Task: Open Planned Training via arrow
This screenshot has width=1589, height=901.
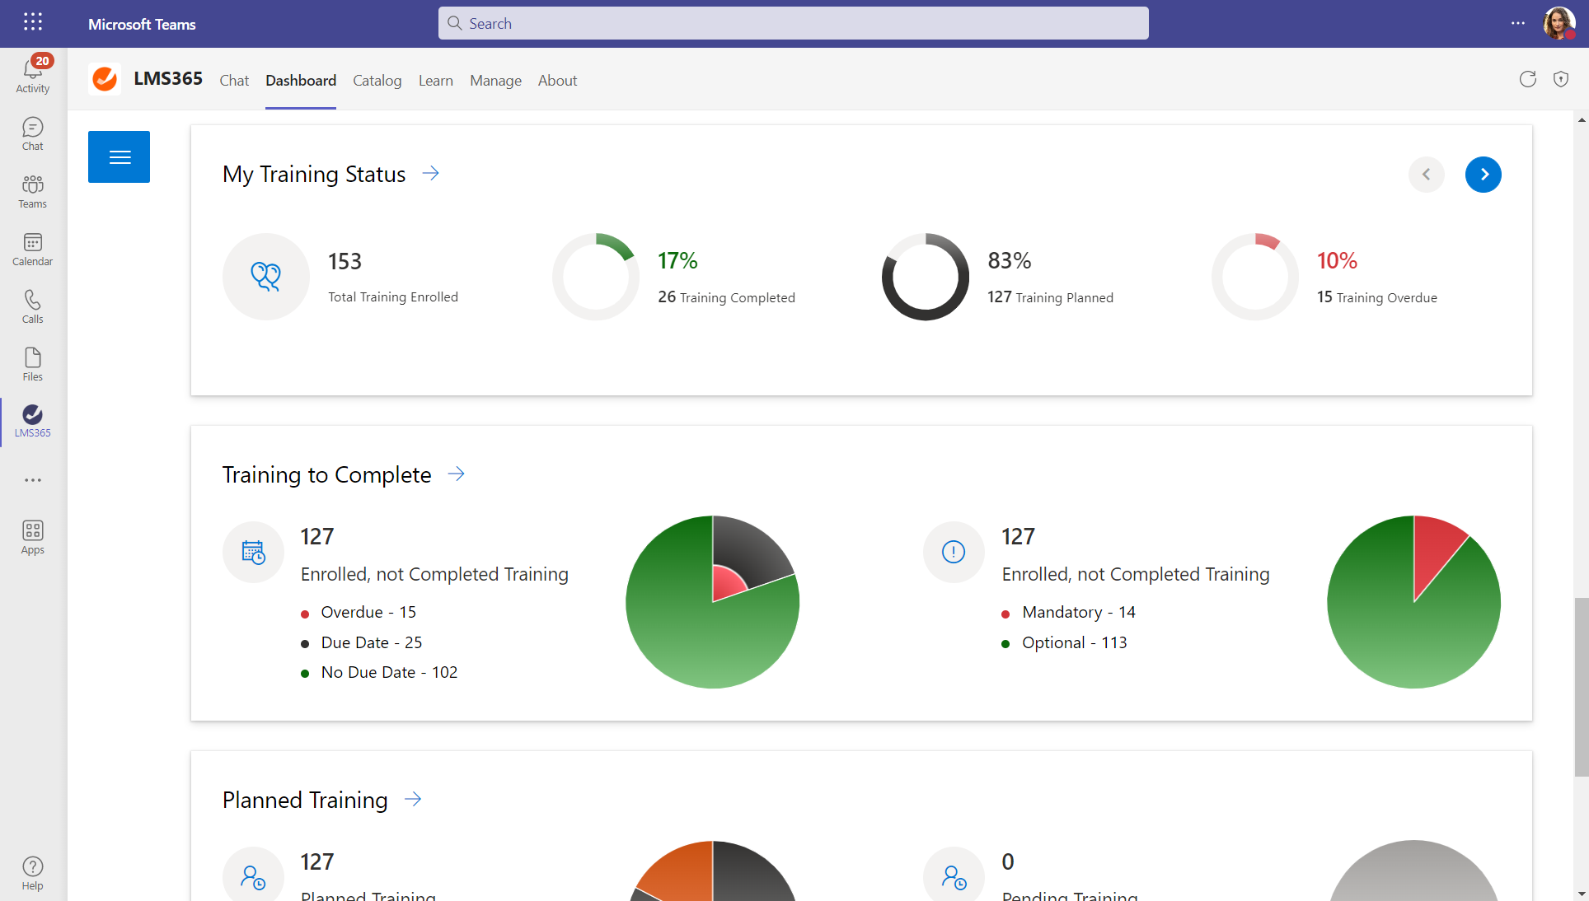Action: point(413,799)
